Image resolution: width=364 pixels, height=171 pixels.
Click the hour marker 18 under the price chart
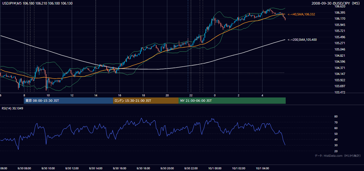point(143,95)
